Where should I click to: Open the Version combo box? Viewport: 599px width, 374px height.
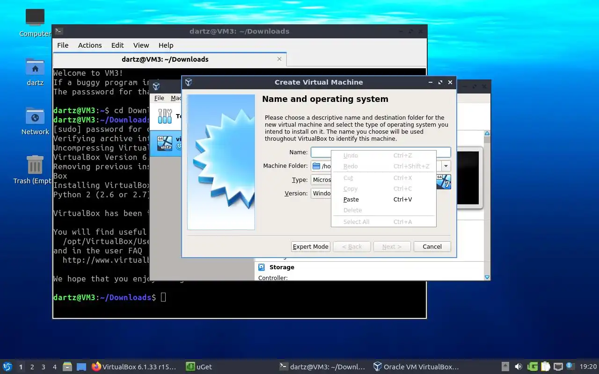coord(321,194)
